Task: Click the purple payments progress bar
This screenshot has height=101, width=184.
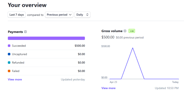Action: tap(46, 38)
